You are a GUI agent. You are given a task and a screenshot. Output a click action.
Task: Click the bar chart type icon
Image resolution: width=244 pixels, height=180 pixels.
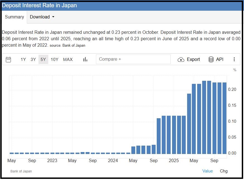point(85,60)
